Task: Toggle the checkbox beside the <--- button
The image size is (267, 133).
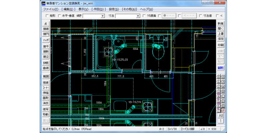Action: 179,16
